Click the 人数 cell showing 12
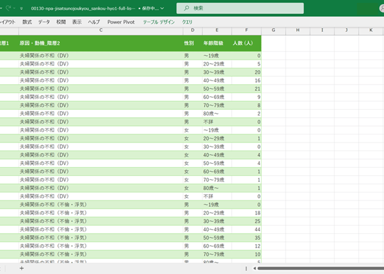 246,246
